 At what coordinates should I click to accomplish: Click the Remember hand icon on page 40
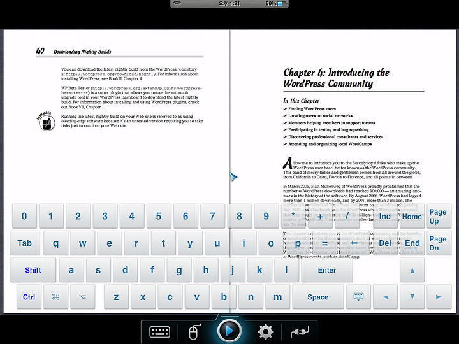pos(46,121)
